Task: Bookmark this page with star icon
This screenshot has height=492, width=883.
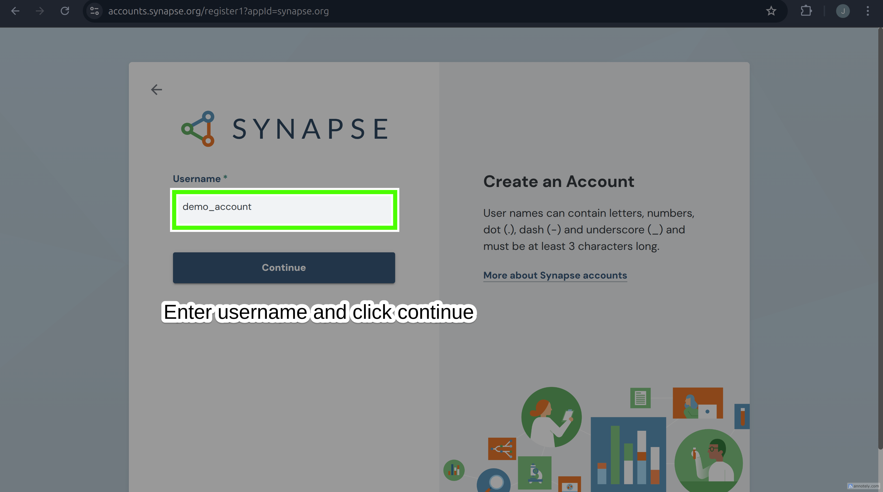Action: (x=771, y=11)
